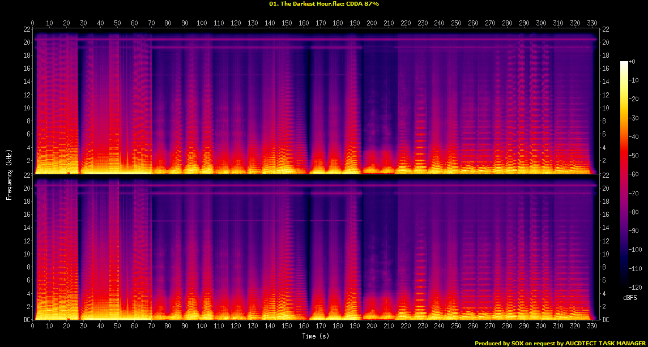Screen dimensions: 648x347
Task: Click the 'dBFS' label under the color scale
Action: pyautogui.click(x=629, y=297)
